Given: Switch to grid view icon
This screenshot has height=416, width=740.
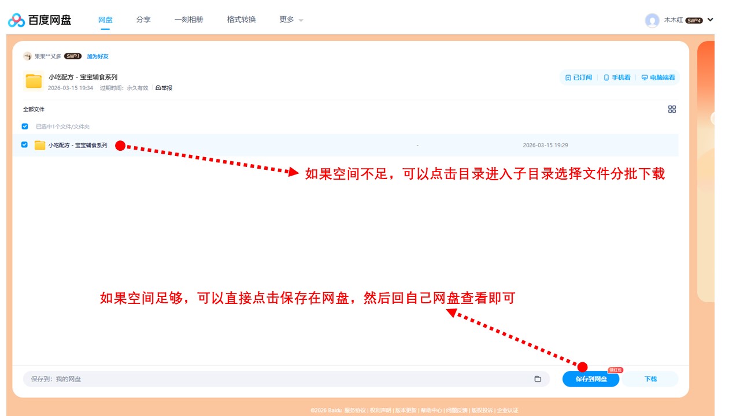Looking at the screenshot, I should pos(672,109).
